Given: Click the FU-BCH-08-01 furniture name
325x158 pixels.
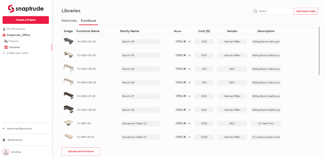Looking at the screenshot, I should click(86, 110).
